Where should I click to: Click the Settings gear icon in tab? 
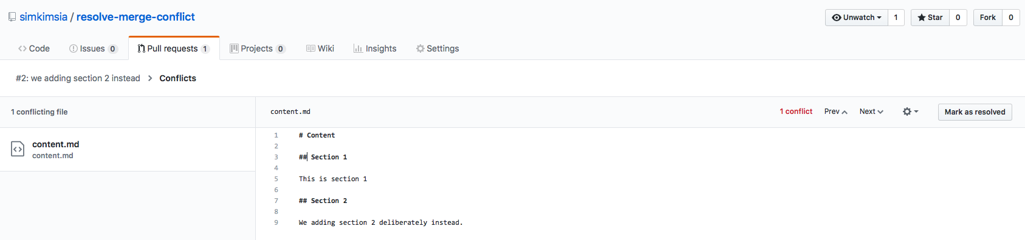[420, 48]
